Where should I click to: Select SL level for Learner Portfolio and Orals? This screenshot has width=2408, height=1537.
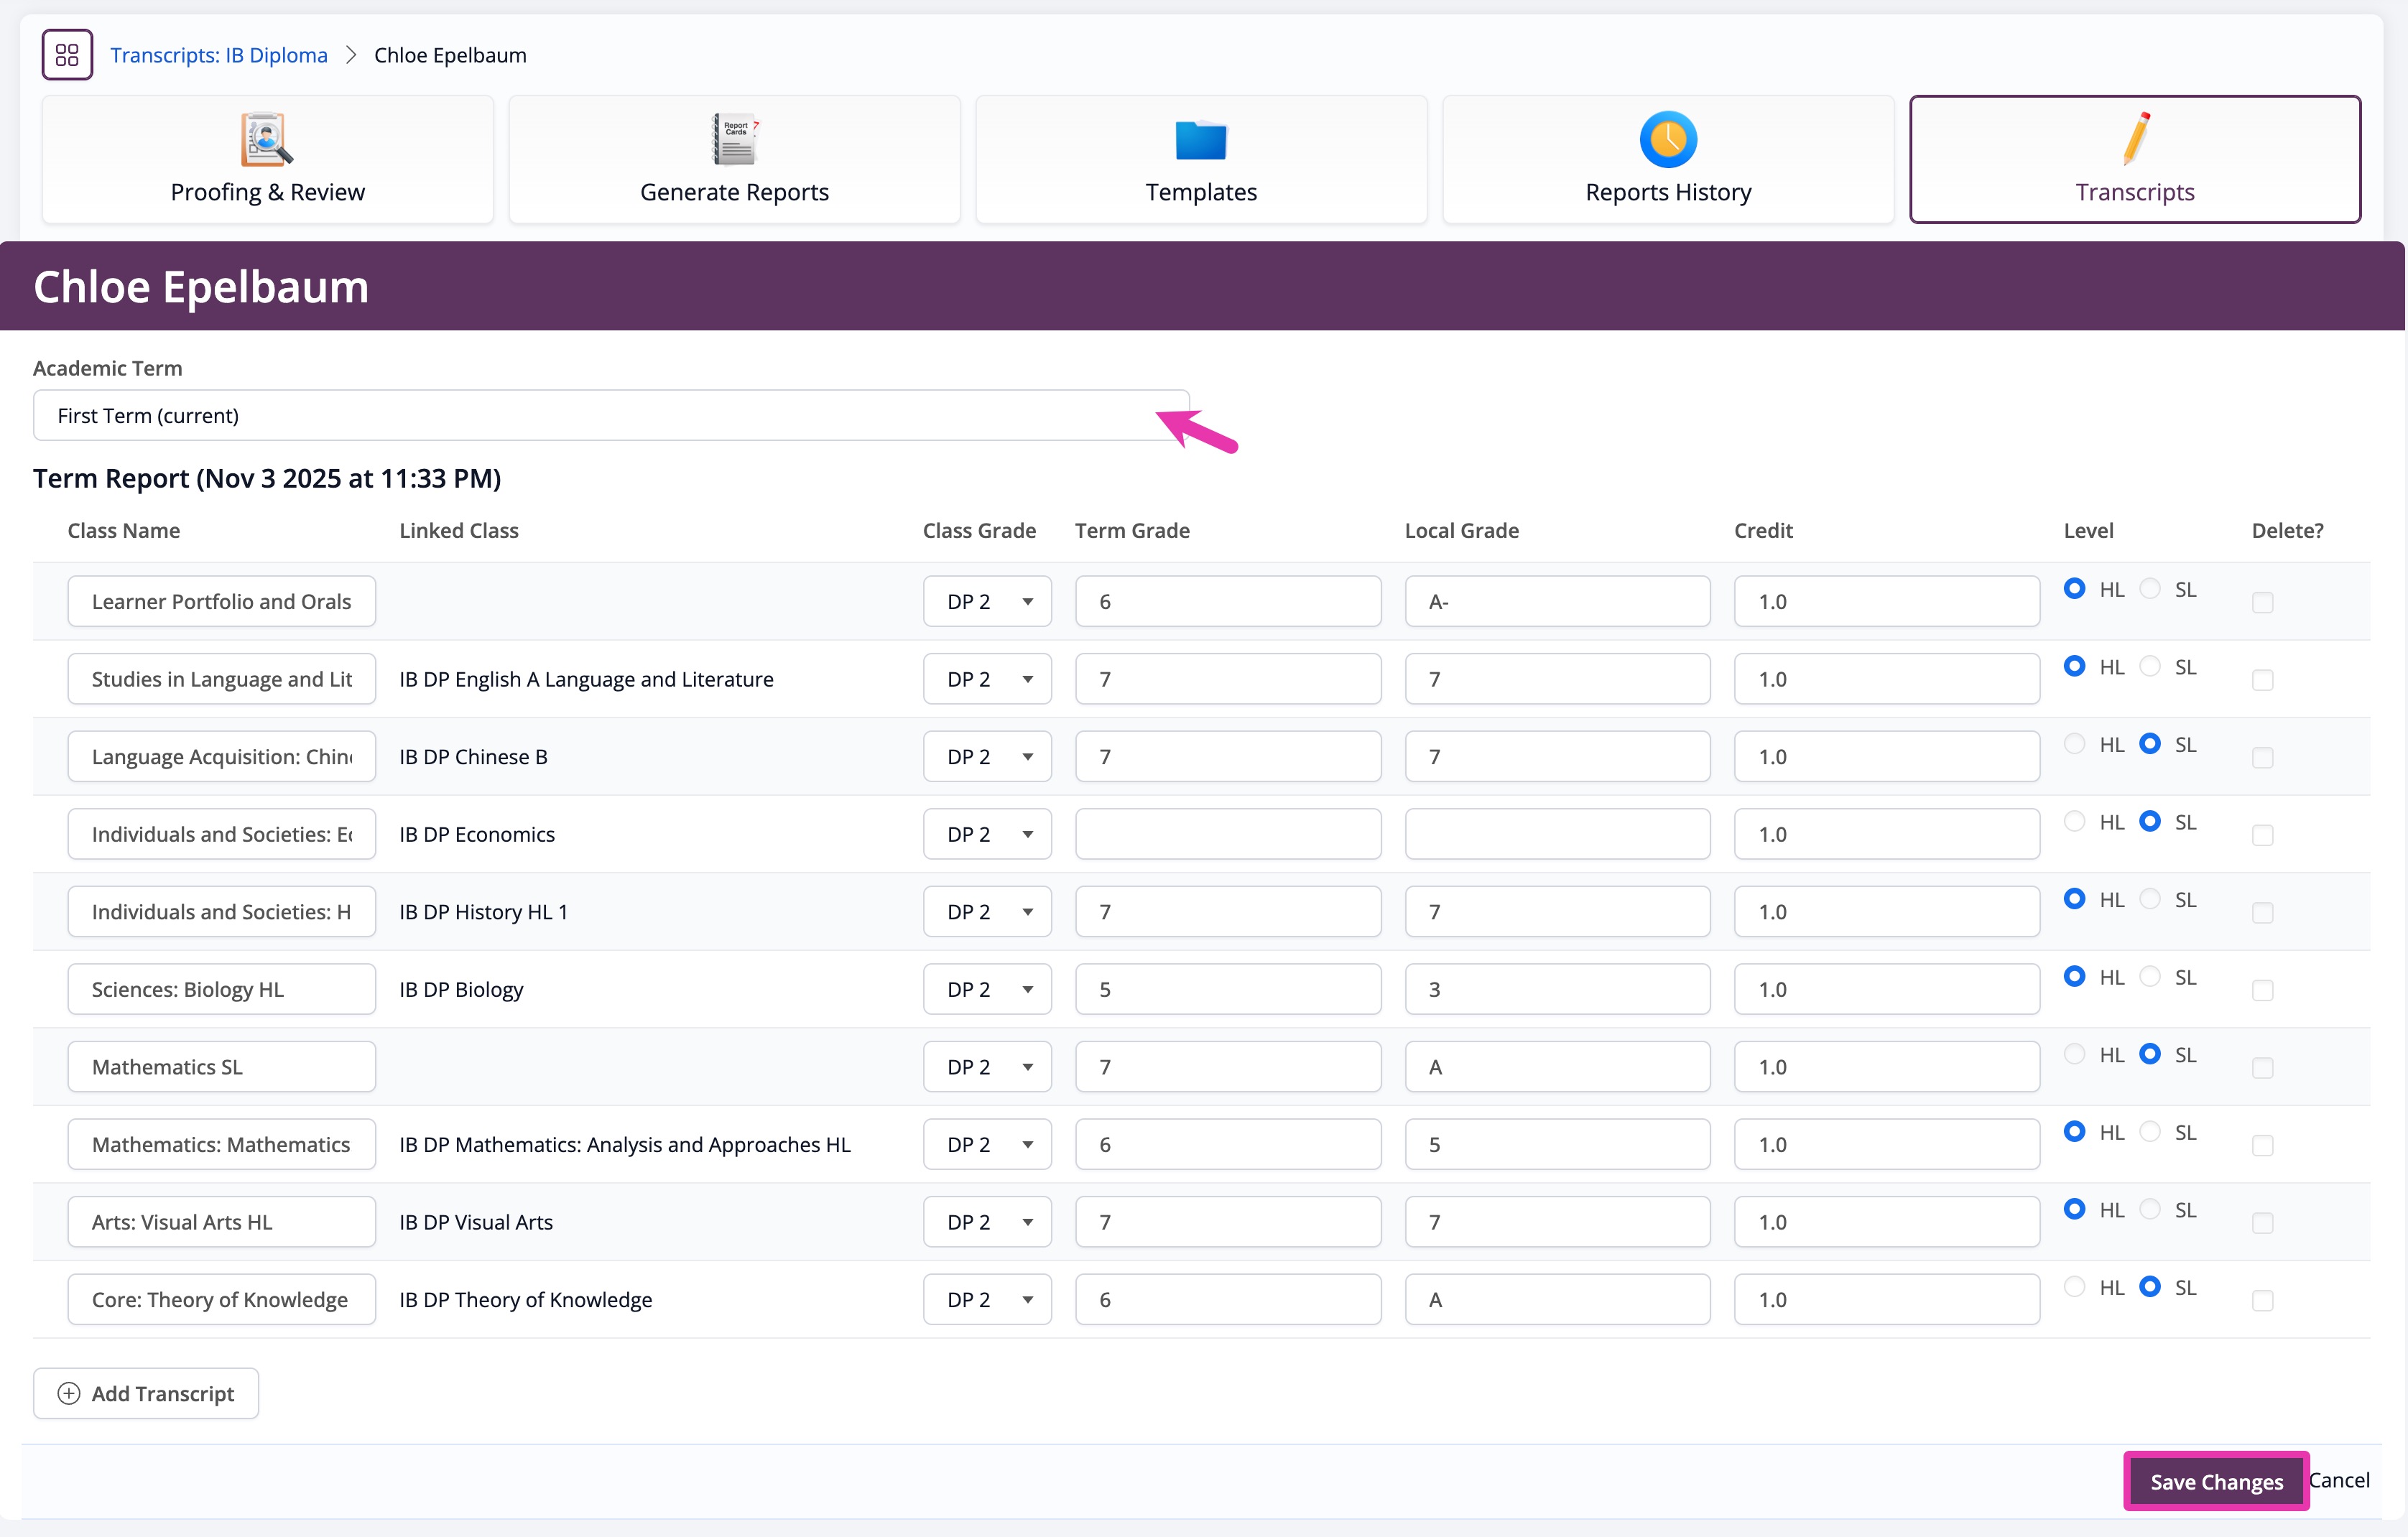pos(2150,589)
